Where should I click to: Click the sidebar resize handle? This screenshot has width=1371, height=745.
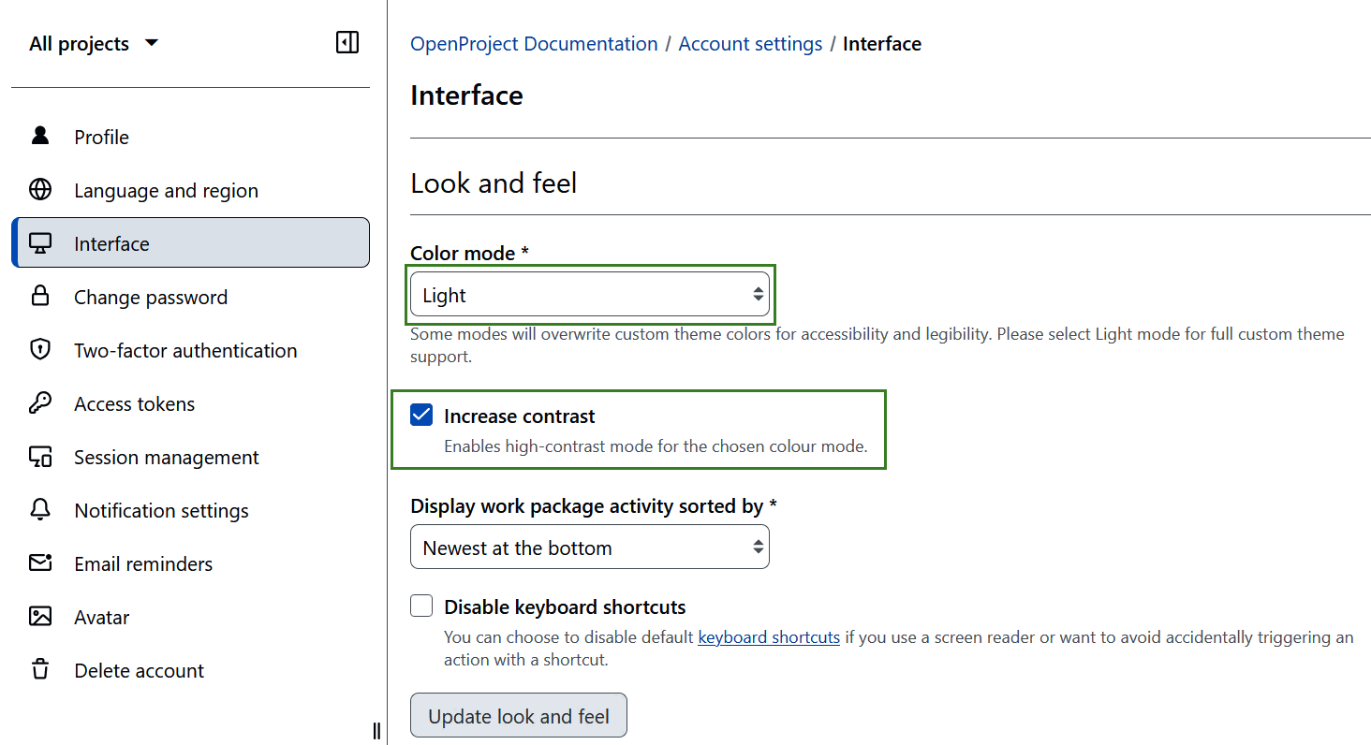click(x=376, y=730)
